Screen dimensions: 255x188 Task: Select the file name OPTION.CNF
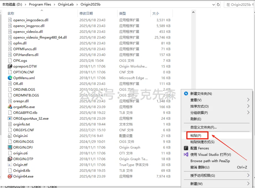[x=24, y=72]
